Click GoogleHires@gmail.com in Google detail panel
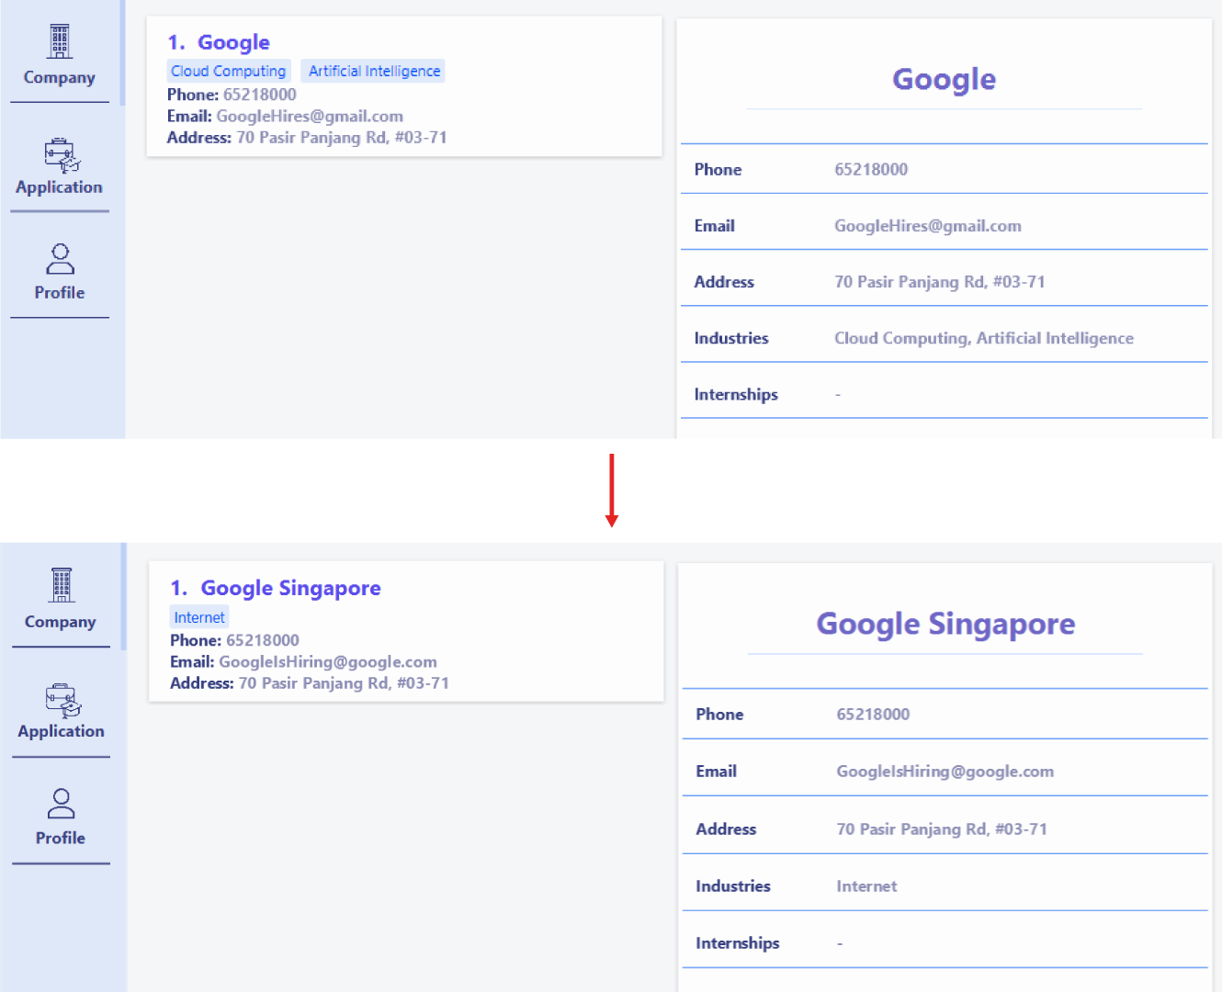1222x992 pixels. tap(928, 226)
